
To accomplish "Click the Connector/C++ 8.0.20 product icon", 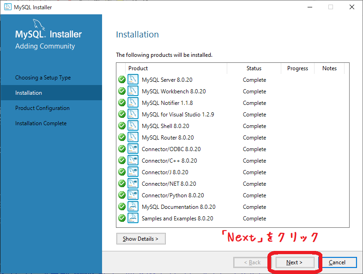I will tap(133, 160).
